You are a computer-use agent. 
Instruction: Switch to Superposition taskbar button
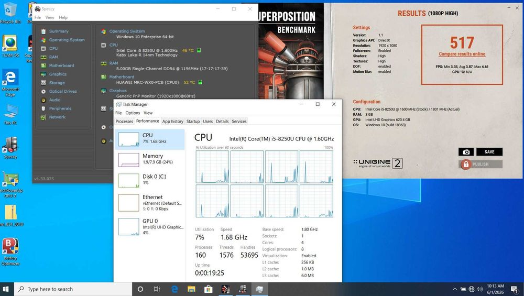(x=226, y=289)
